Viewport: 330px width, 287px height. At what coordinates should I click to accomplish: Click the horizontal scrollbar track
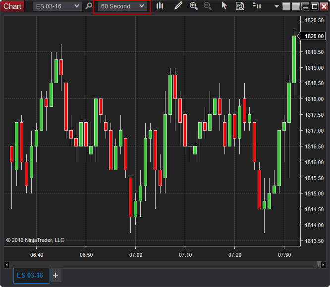(163, 265)
